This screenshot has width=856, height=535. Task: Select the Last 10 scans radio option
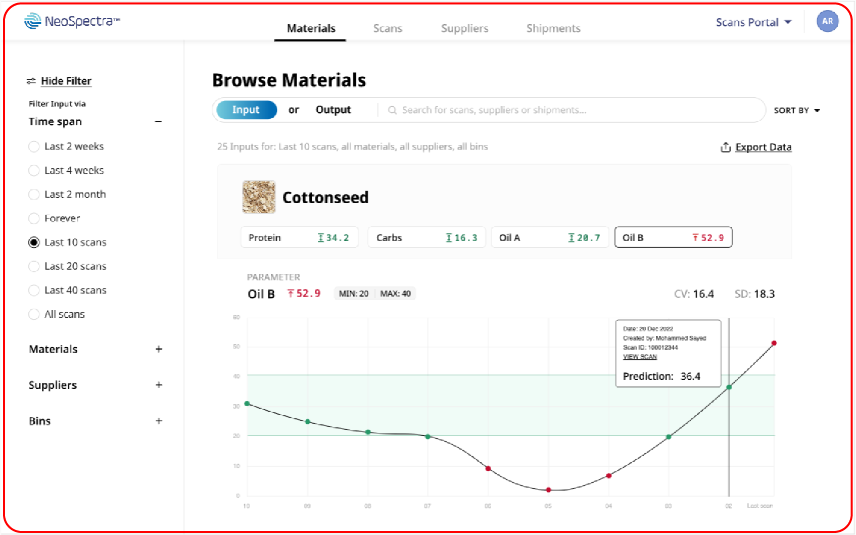[34, 242]
